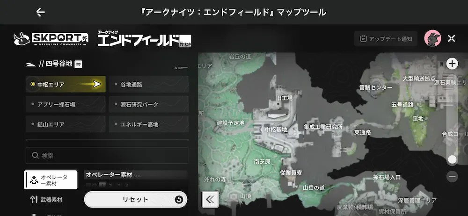Image resolution: width=468 pixels, height=216 pixels.
Task: Select the 谷地通路 area option
Action: click(x=149, y=85)
